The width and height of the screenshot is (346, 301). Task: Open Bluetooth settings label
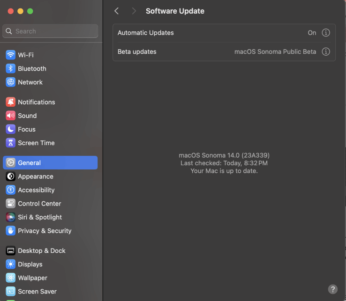(32, 68)
